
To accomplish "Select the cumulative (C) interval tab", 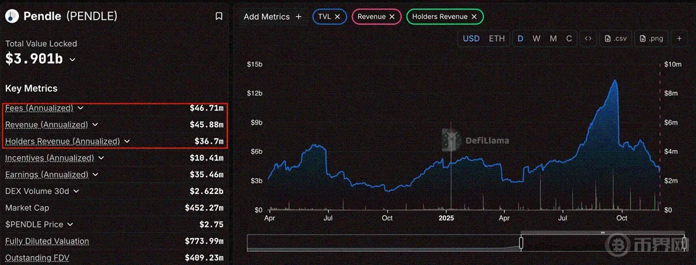I will pos(569,39).
